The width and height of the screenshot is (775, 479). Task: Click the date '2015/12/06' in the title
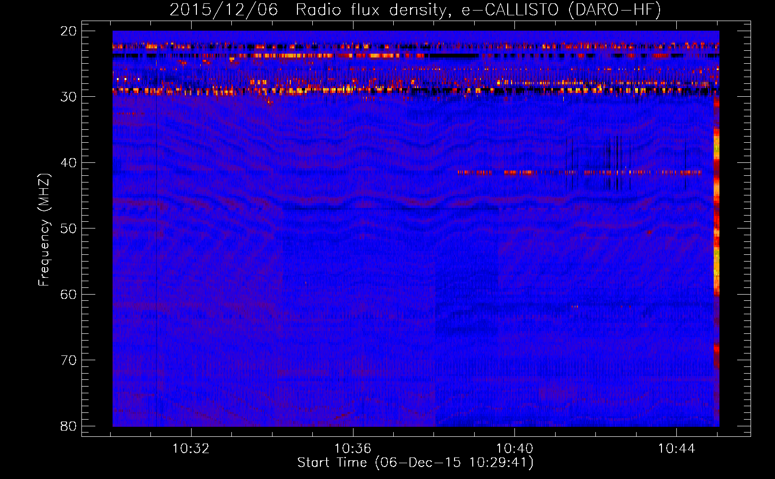tap(224, 10)
